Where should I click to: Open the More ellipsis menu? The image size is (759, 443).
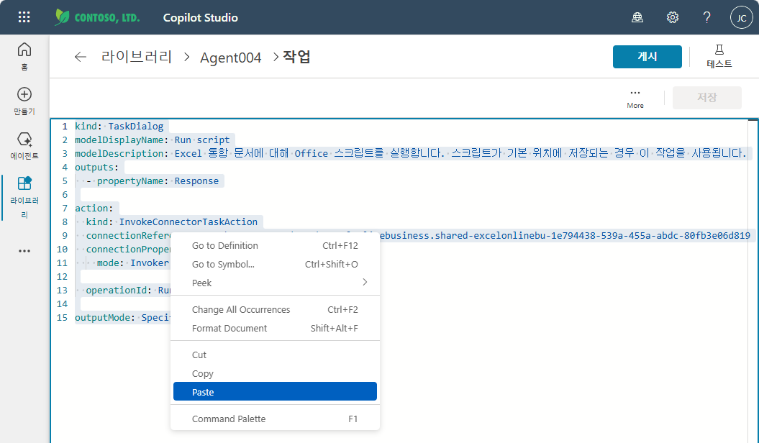635,99
